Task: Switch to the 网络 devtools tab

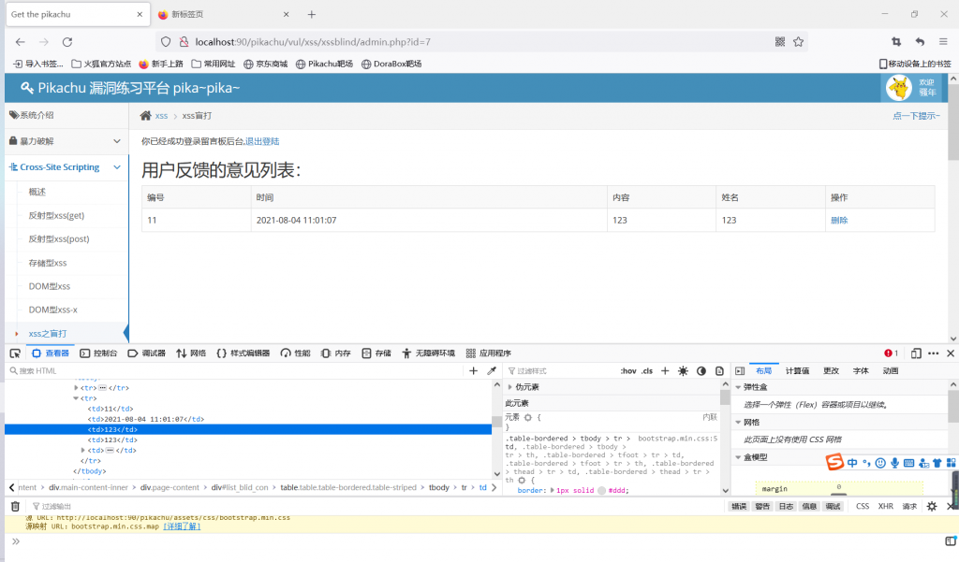Action: pyautogui.click(x=192, y=353)
